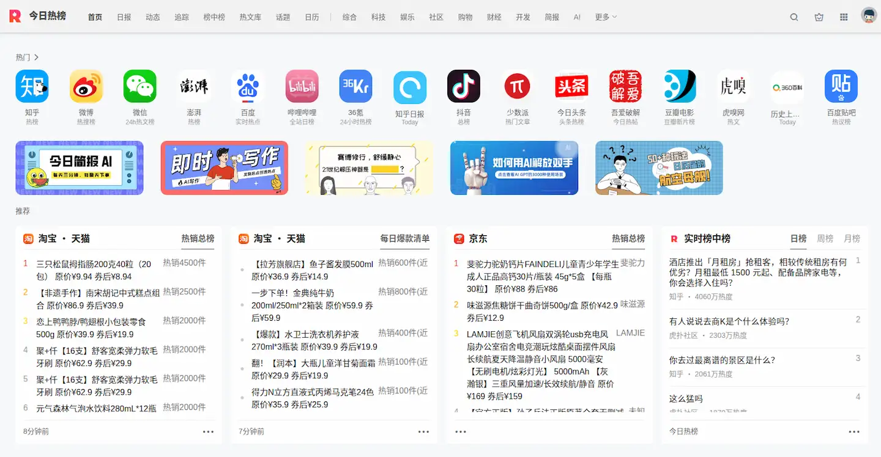Switch to the 周榜 tab
Screen dimensions: 881x457
825,238
